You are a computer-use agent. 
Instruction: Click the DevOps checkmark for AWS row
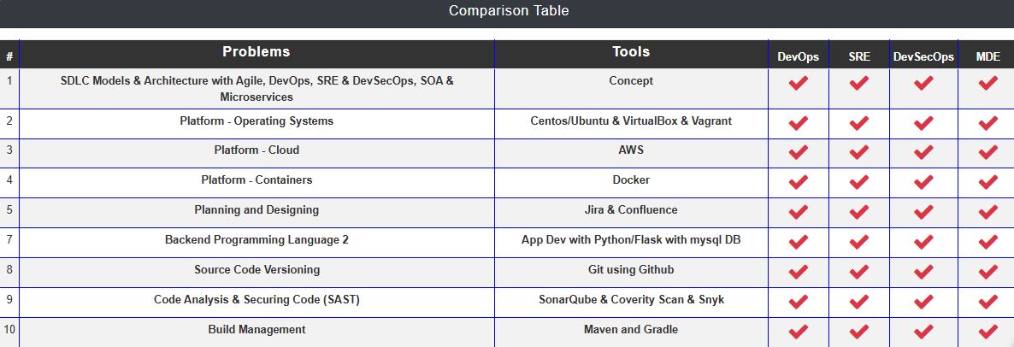(798, 153)
